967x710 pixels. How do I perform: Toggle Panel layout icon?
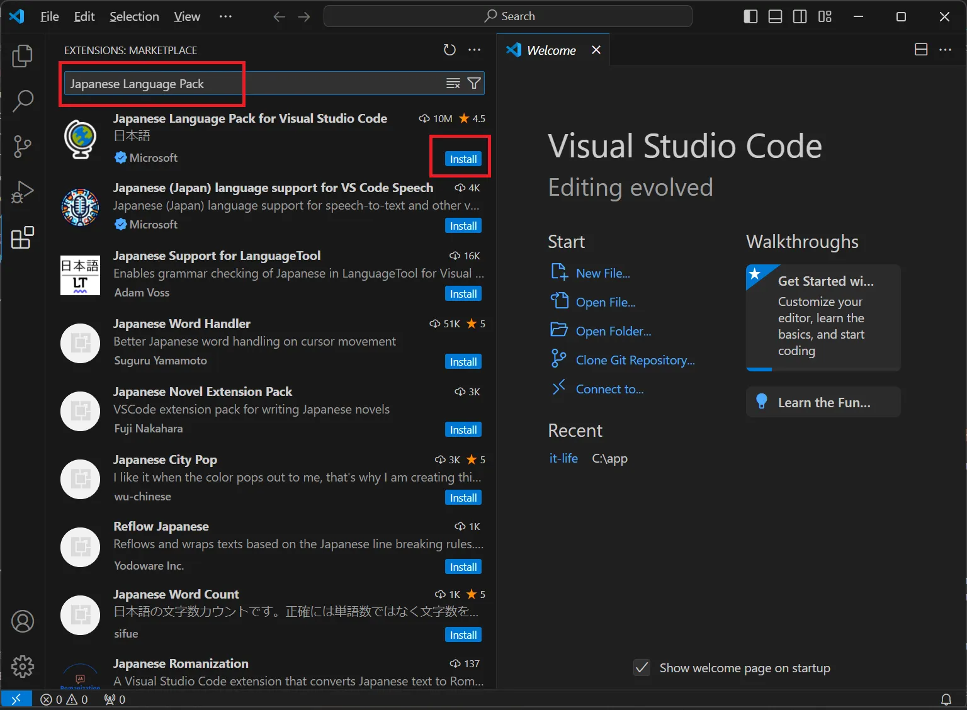[775, 16]
